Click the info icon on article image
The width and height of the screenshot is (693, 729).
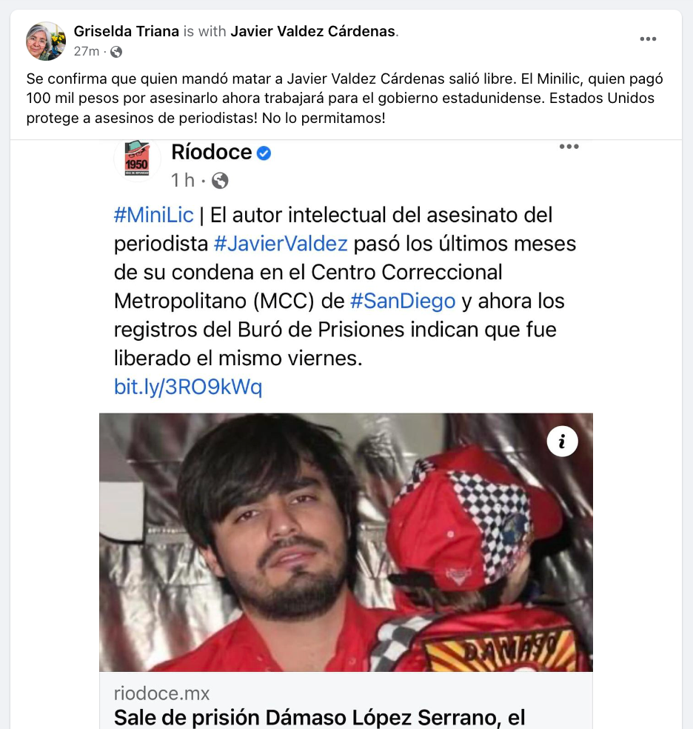(562, 442)
